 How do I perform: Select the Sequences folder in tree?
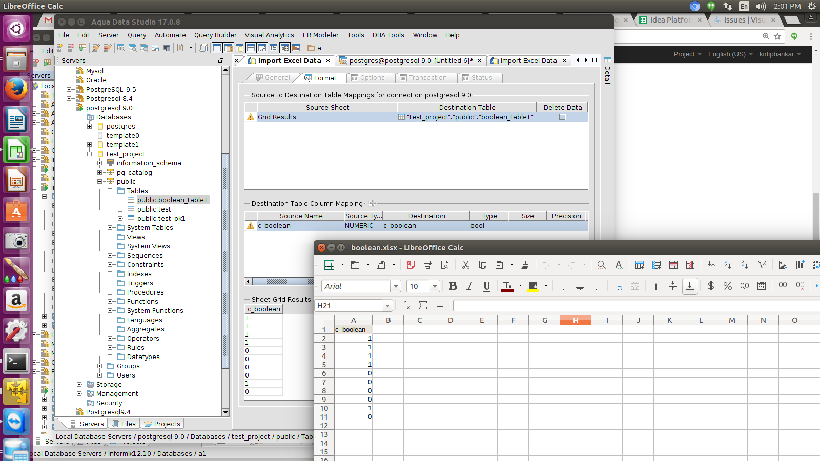tap(145, 255)
